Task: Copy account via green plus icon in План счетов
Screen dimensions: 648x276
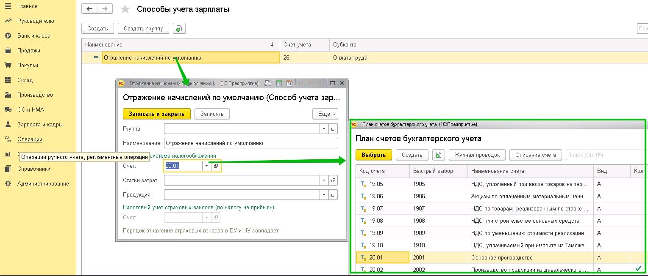Action: coord(438,155)
